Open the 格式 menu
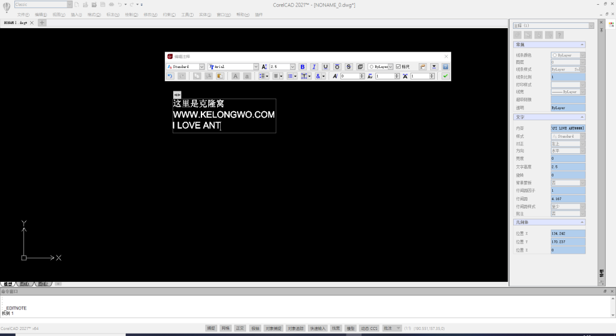 tap(94, 14)
